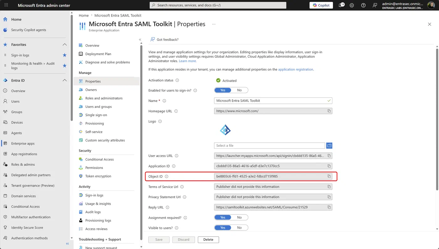Screen dimensions: 439x249
Task: Set Assignment required to No
Action: [240, 218]
